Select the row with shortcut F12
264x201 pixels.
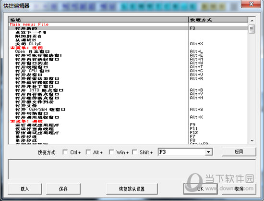128,133
